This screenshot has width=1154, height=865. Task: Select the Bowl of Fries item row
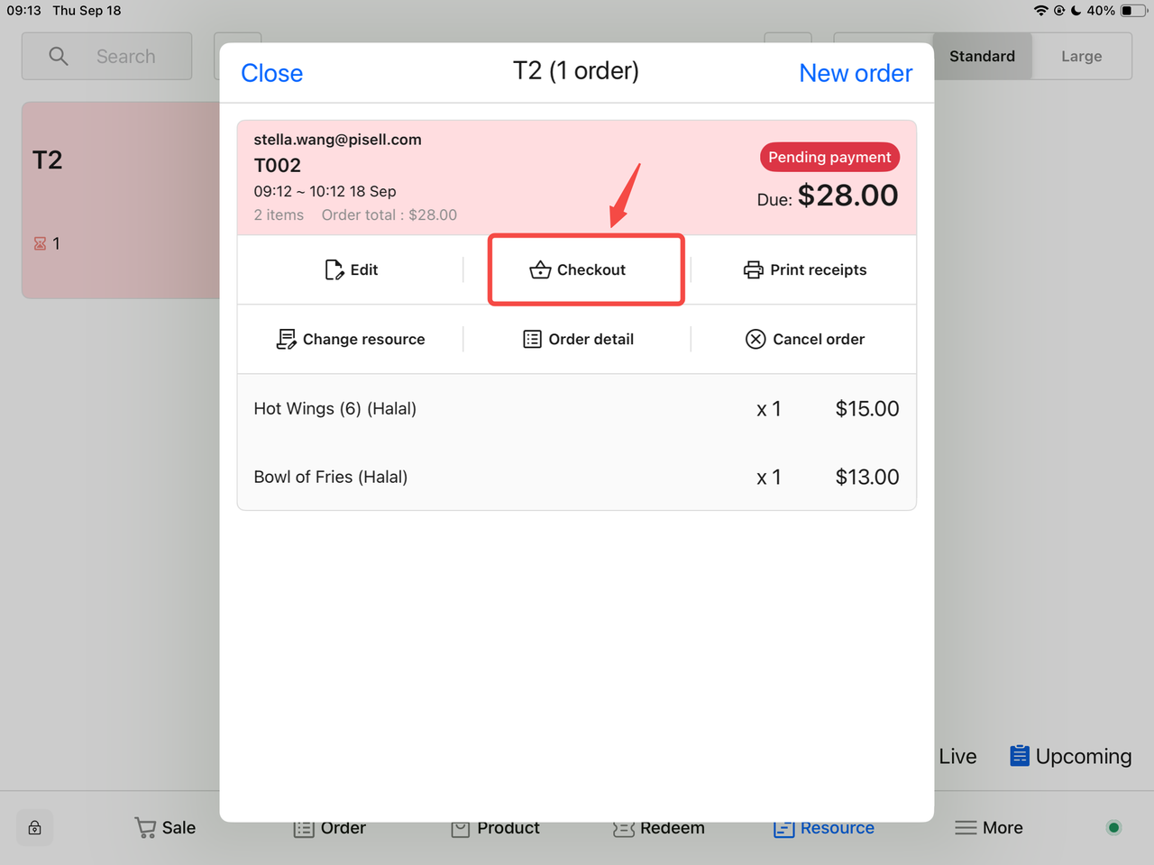[x=576, y=477]
